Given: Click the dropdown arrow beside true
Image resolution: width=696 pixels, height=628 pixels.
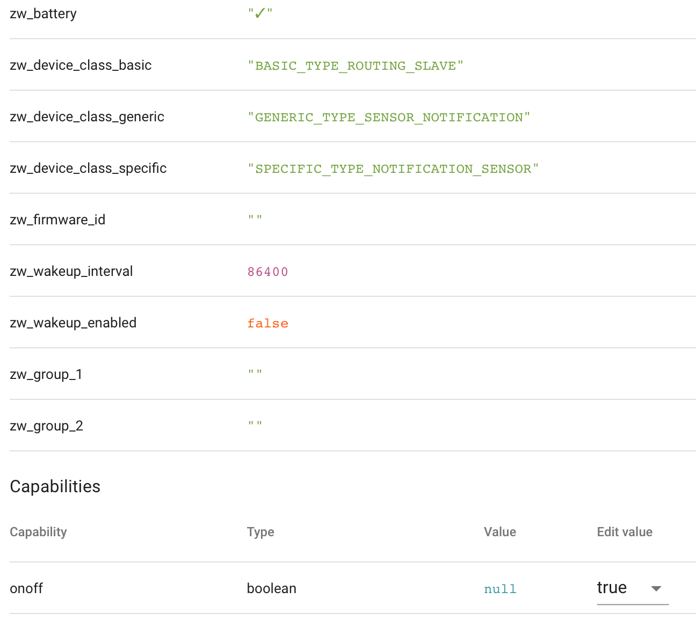Looking at the screenshot, I should tap(656, 589).
